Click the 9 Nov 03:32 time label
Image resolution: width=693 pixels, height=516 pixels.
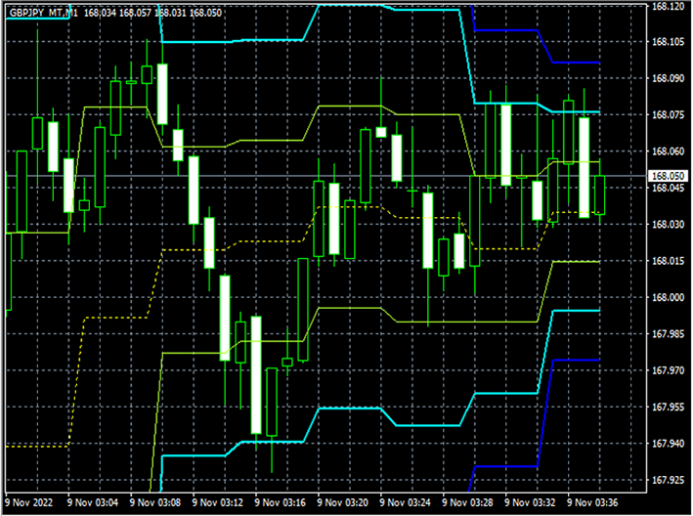pyautogui.click(x=530, y=502)
